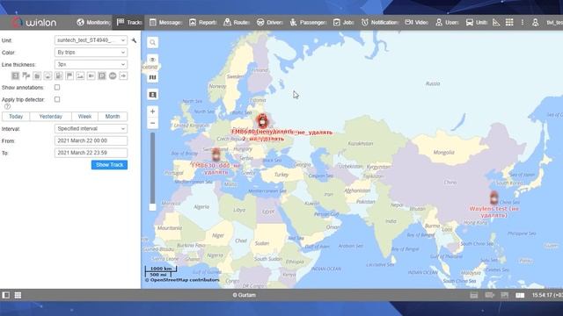Click the From date field
The height and width of the screenshot is (316, 563).
91,140
